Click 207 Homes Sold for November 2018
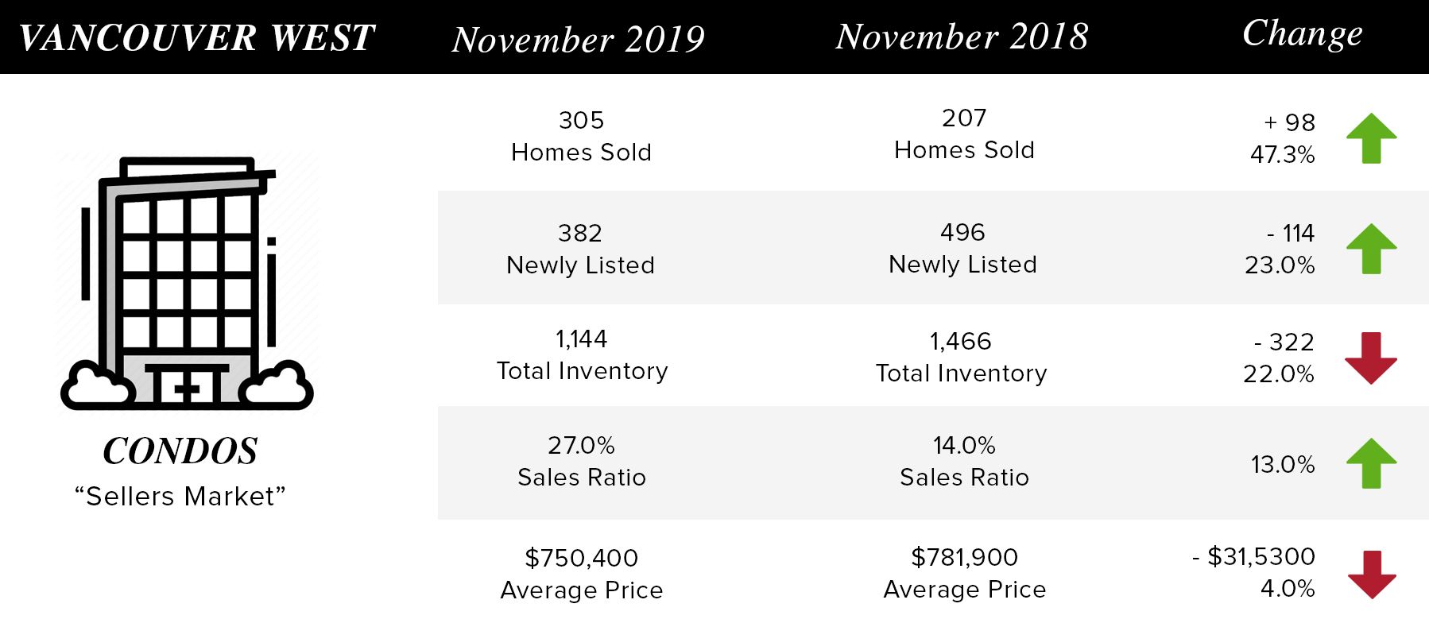Screen dimensions: 1429x623 coord(964,133)
